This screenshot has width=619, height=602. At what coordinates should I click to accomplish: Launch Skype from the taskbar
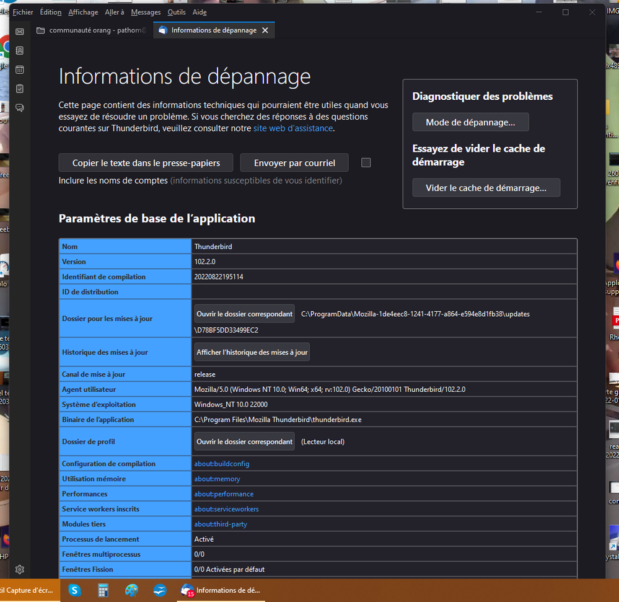75,590
